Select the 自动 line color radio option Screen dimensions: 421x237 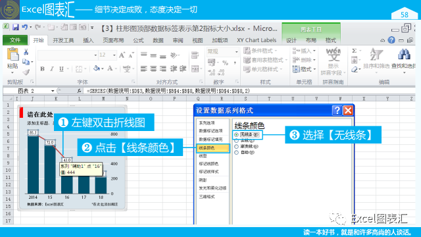[x=236, y=152]
